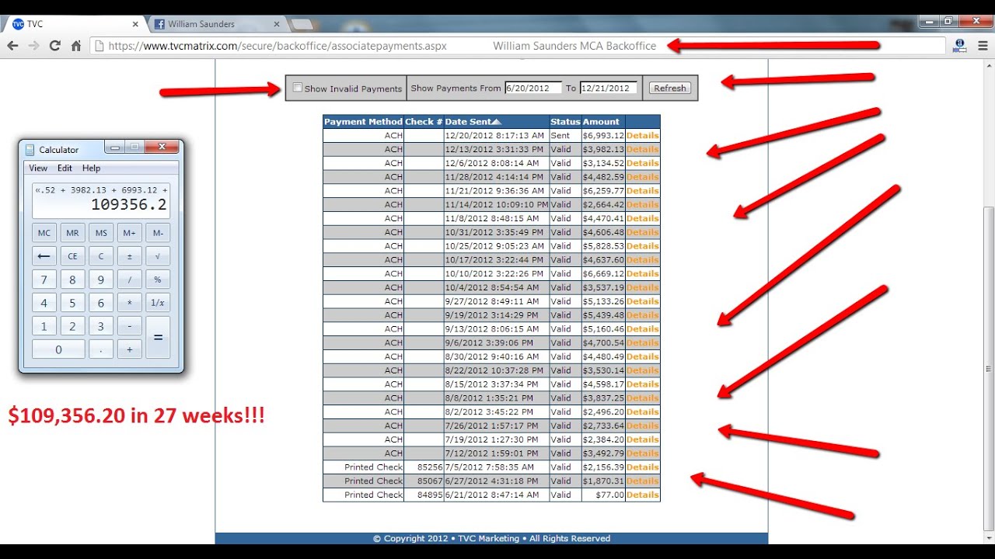Open Details for 6/21/2012 printed check
The width and height of the screenshot is (995, 559).
(x=643, y=495)
